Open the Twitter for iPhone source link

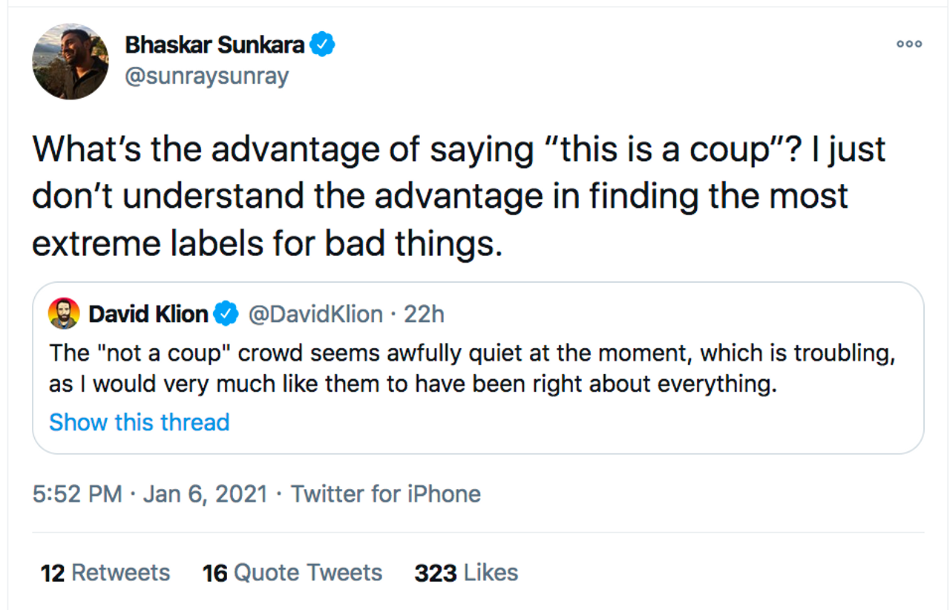(x=385, y=494)
